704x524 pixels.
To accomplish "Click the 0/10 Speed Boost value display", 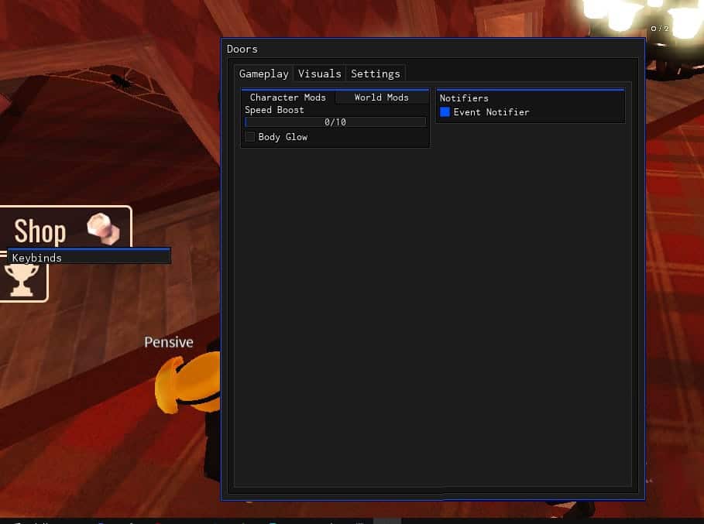I will tap(335, 122).
